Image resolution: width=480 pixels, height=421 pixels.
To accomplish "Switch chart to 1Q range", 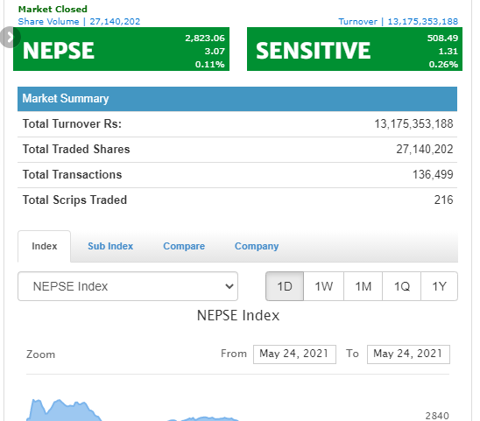I will pyautogui.click(x=402, y=286).
